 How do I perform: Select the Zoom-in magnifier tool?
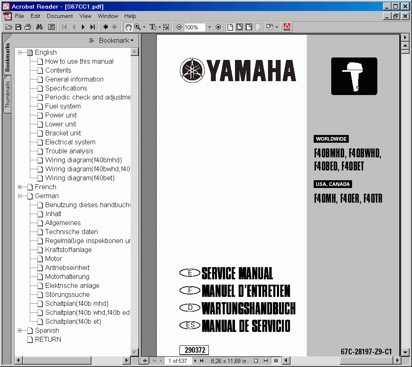point(138,27)
